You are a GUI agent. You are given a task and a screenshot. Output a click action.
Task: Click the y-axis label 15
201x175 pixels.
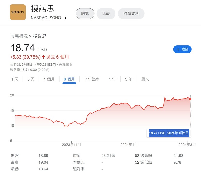coord(12,110)
